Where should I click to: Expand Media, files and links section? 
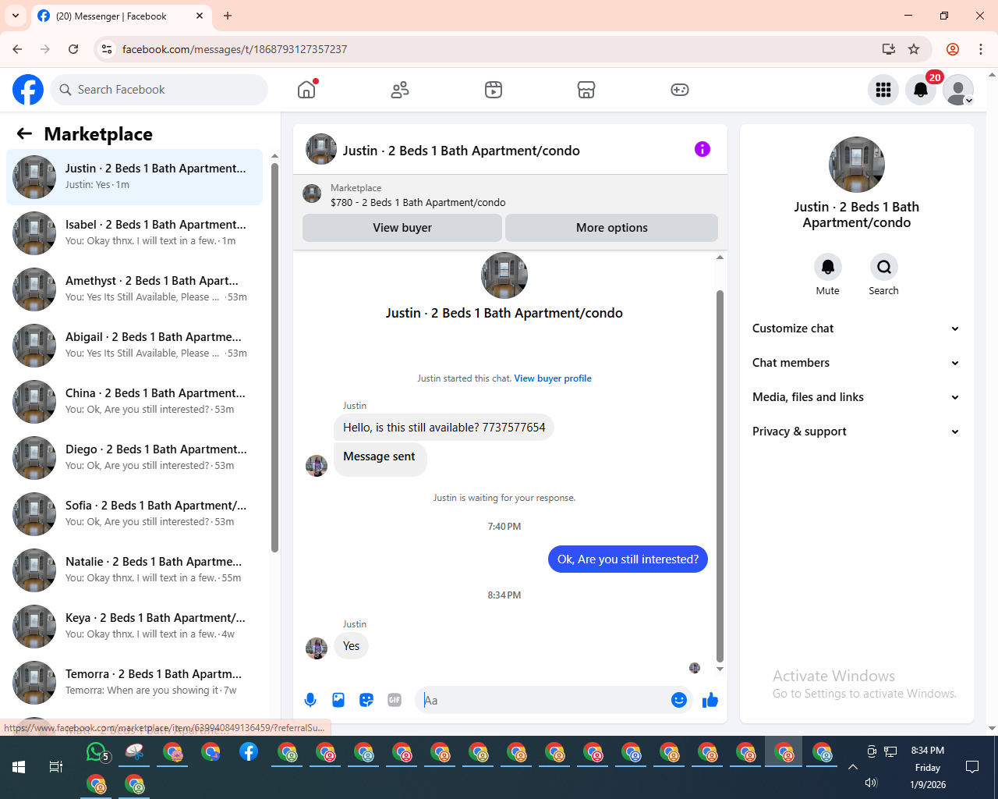856,397
